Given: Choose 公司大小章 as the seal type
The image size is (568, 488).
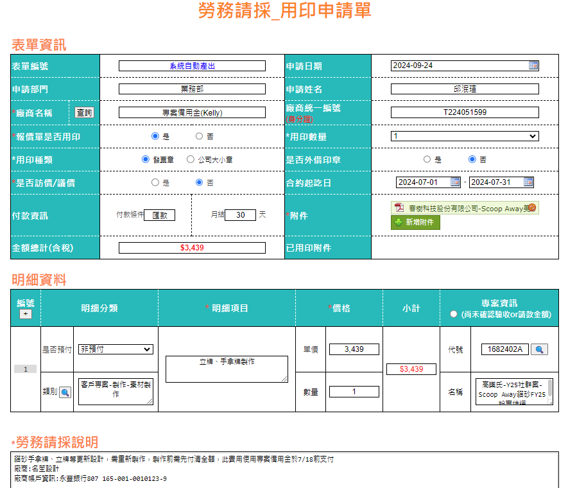Looking at the screenshot, I should [x=191, y=159].
